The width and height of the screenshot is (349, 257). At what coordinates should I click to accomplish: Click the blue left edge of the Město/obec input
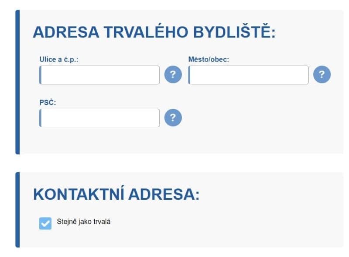click(x=189, y=75)
